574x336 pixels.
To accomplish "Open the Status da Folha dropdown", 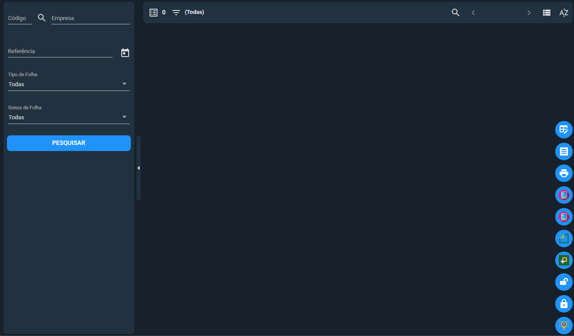I will coord(69,117).
